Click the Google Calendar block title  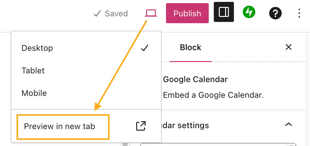(195, 80)
